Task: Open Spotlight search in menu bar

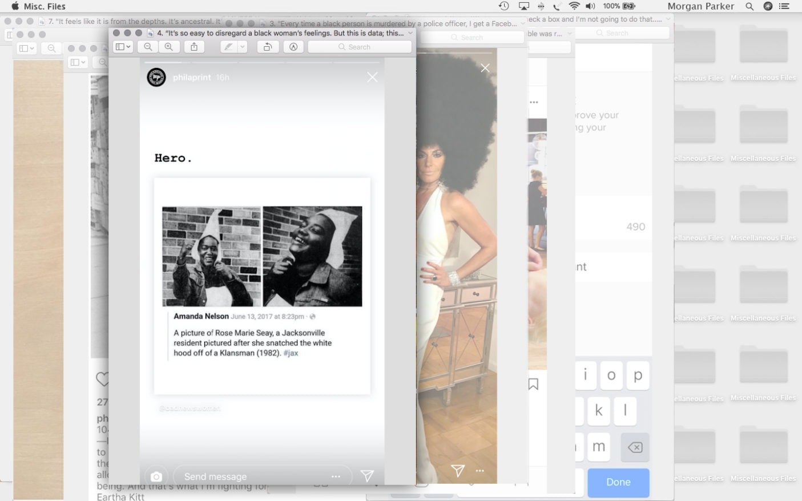Action: pos(749,6)
